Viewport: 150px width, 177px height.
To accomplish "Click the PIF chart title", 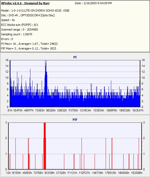I will point(75,120).
